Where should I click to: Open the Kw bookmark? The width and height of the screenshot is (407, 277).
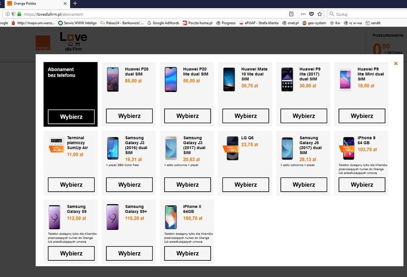pyautogui.click(x=335, y=23)
